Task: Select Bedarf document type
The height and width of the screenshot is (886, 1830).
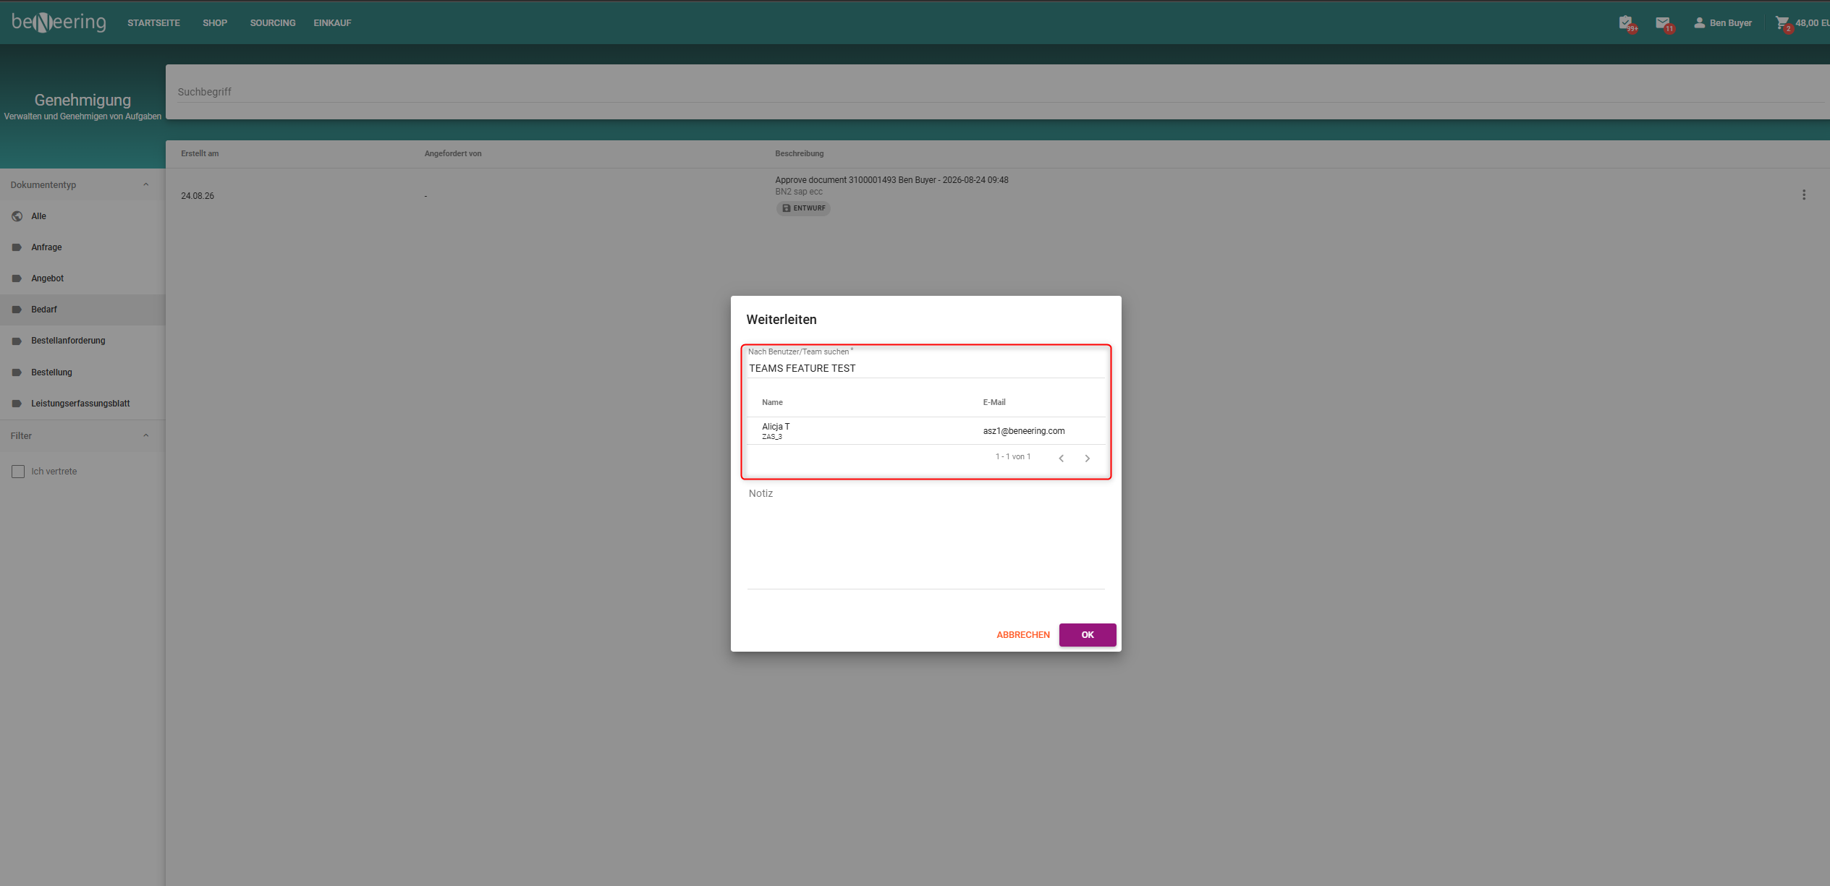Action: click(x=82, y=310)
